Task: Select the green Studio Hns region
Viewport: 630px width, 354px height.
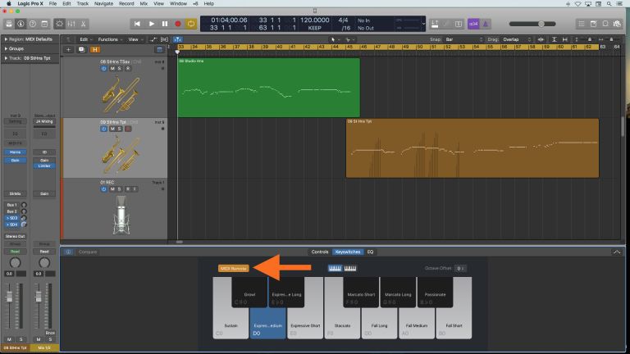Action: click(x=269, y=88)
